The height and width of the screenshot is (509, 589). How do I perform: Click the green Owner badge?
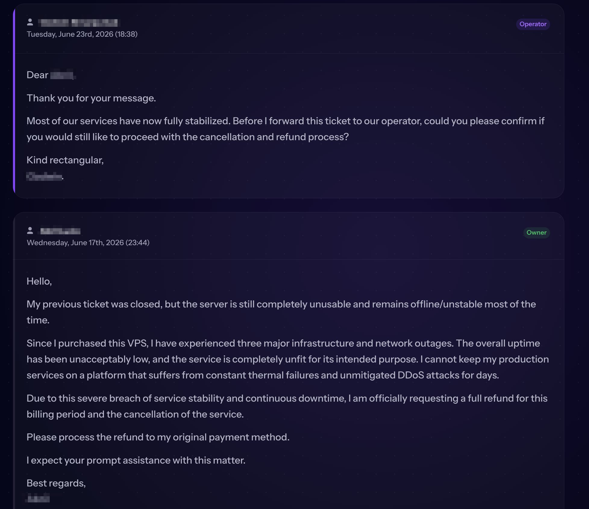(536, 233)
